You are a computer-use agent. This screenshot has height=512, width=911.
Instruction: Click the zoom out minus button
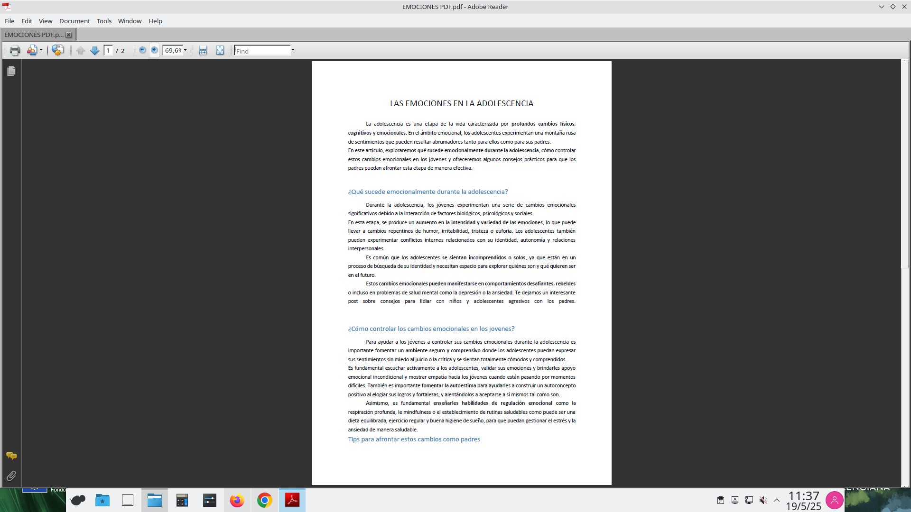tap(142, 50)
